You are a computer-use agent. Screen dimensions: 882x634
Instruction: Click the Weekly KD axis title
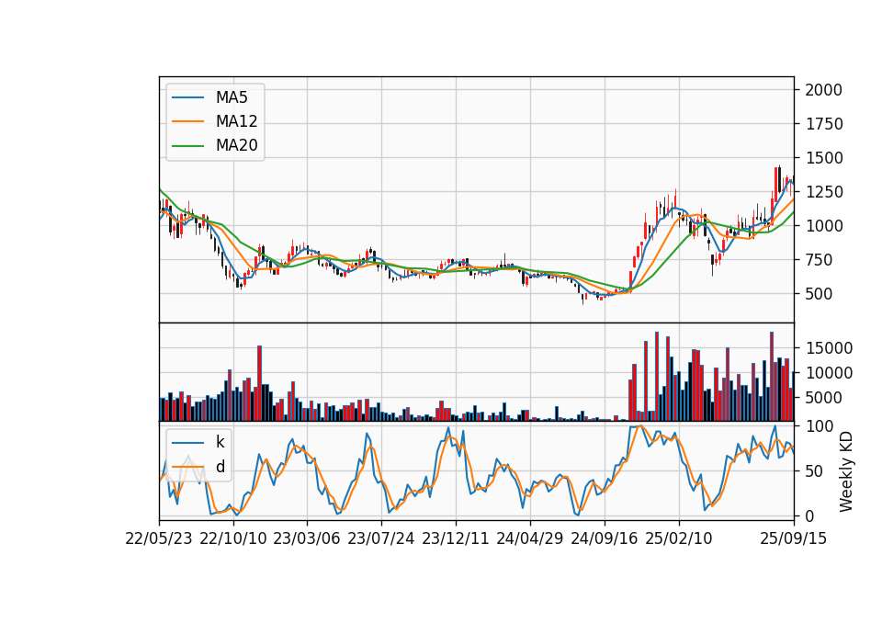click(846, 471)
